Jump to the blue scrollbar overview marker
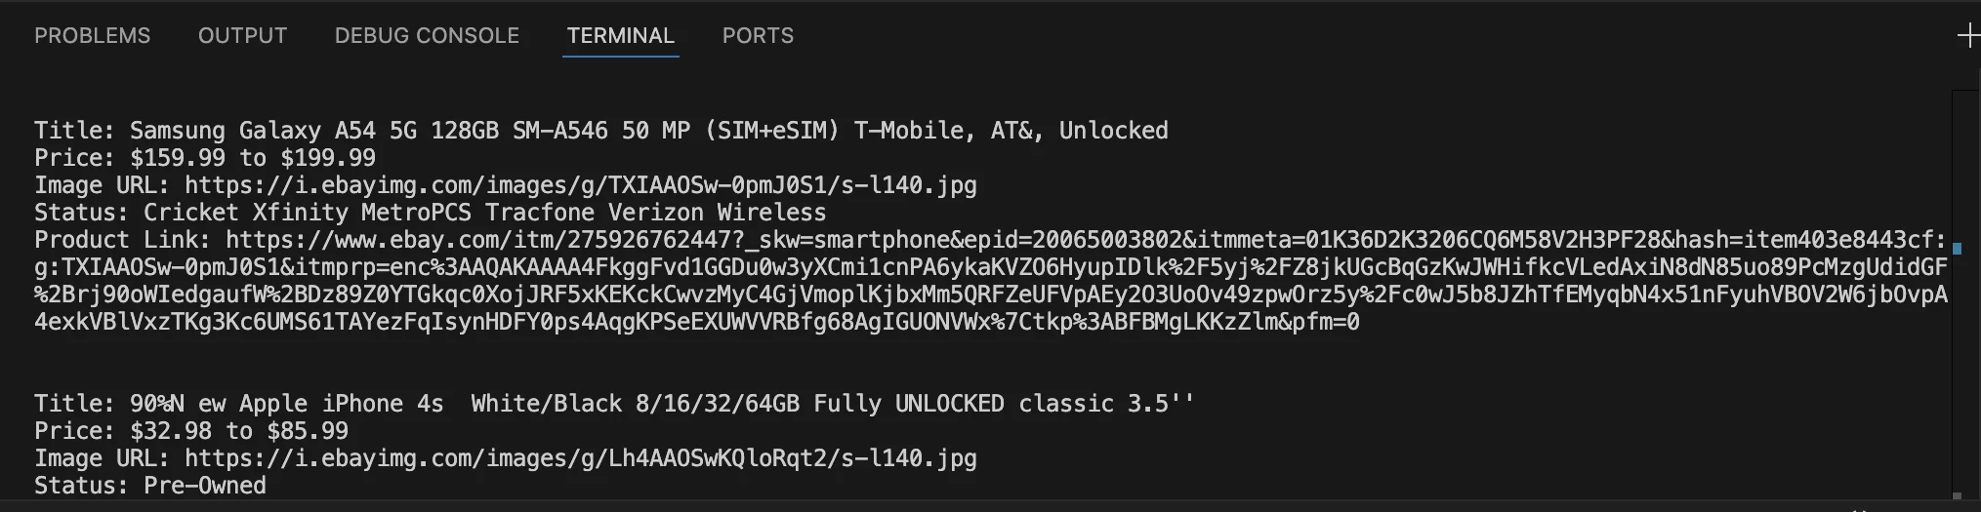Image resolution: width=1981 pixels, height=512 pixels. (x=1958, y=249)
